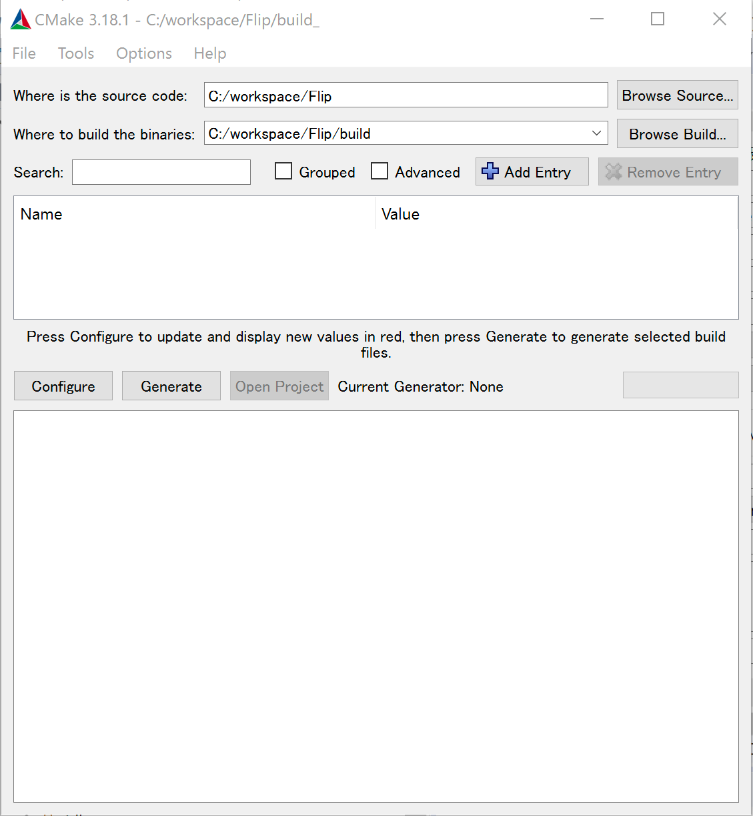This screenshot has height=816, width=753.
Task: Maximize the CMake window
Action: (x=658, y=19)
